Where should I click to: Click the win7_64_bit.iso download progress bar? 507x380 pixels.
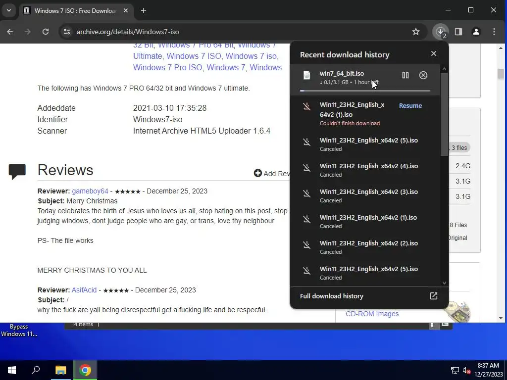(x=365, y=91)
